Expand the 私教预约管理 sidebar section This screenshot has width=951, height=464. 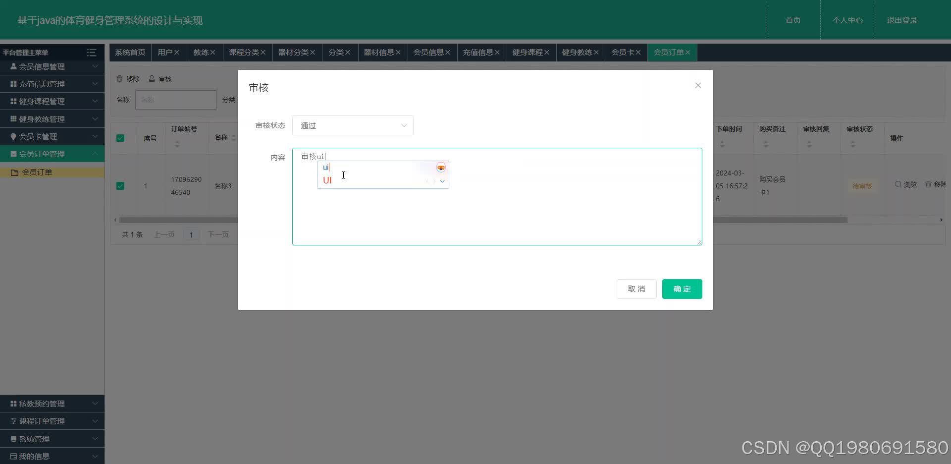(95, 403)
